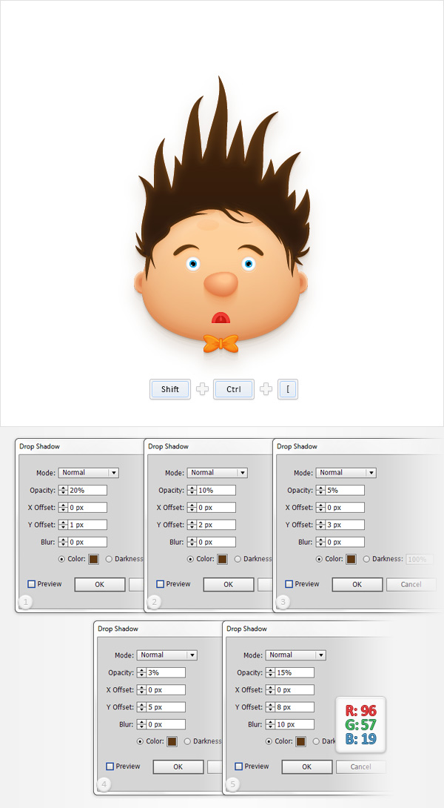
Task: Expand Mode Normal dropdown in dialog 3
Action: coord(346,473)
